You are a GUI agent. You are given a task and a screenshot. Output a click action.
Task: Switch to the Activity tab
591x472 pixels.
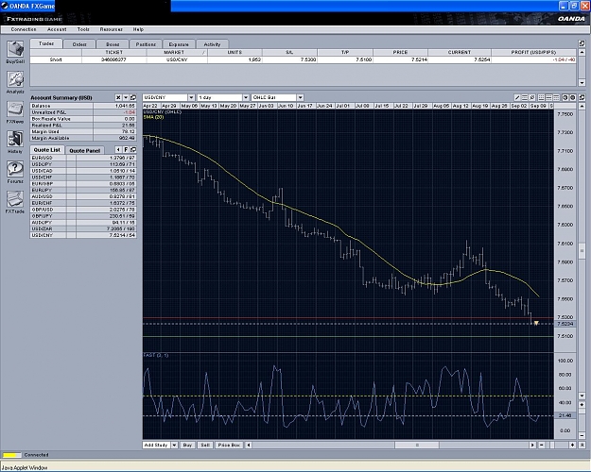pyautogui.click(x=212, y=44)
